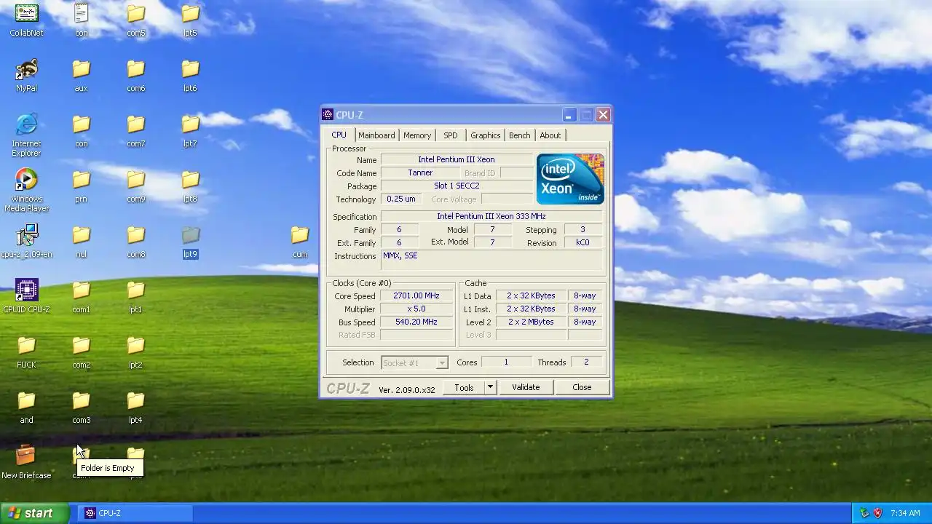Click the Tools button

464,387
